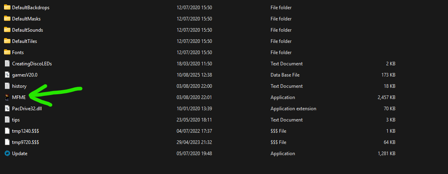
Task: Click the MFME file name label
Action: (19, 97)
